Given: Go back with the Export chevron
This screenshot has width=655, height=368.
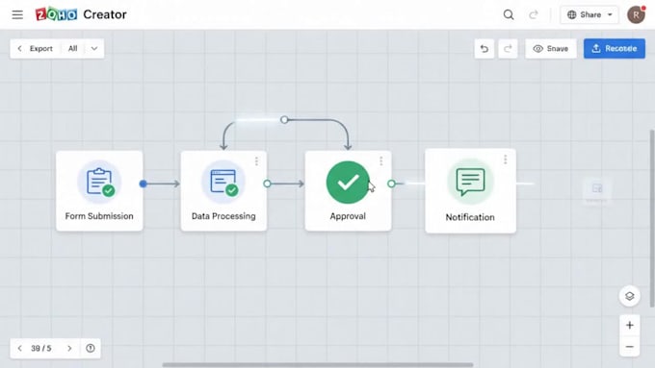Looking at the screenshot, I should pyautogui.click(x=19, y=49).
